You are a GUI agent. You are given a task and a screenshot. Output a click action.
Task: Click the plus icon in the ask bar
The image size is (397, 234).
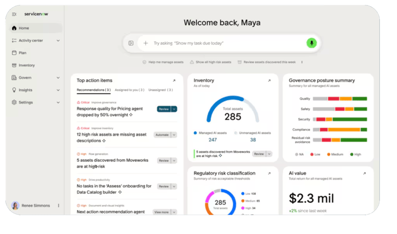click(x=146, y=43)
